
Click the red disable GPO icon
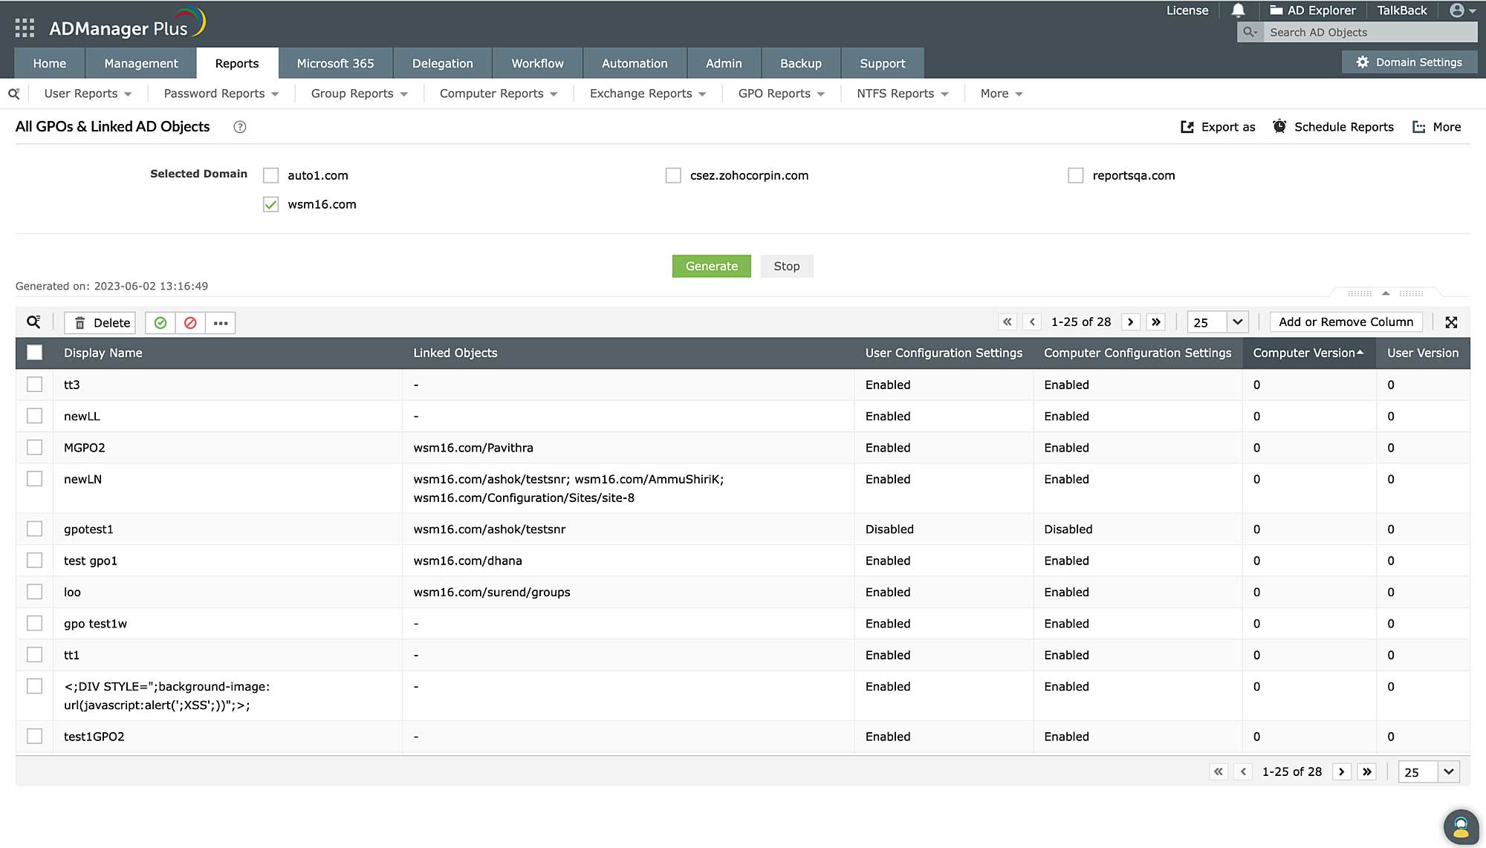(x=190, y=323)
